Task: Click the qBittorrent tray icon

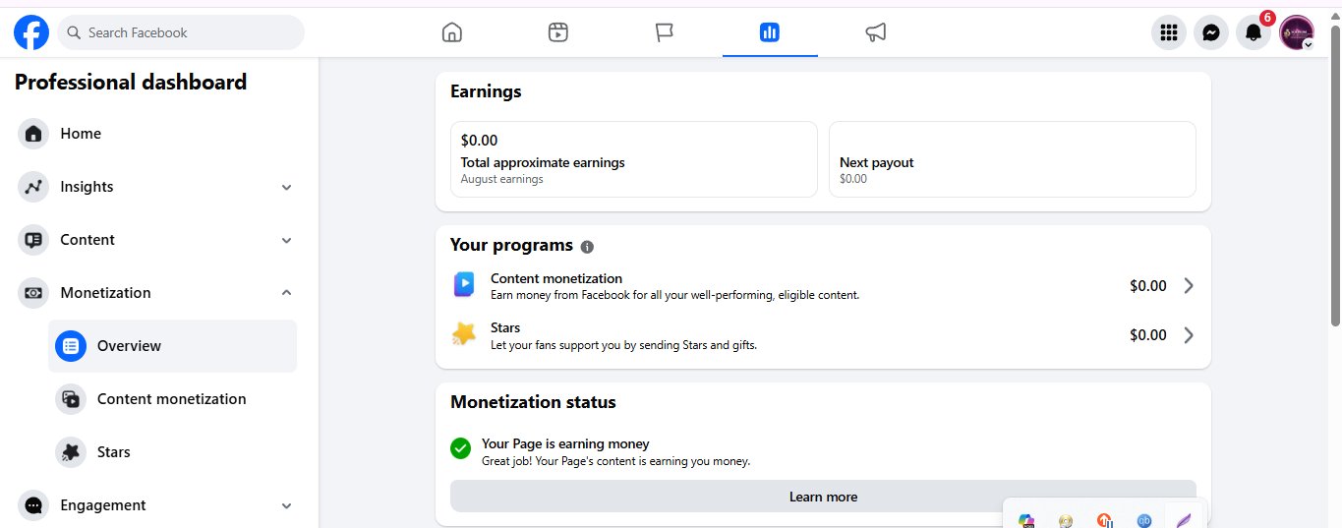Action: 1144,521
